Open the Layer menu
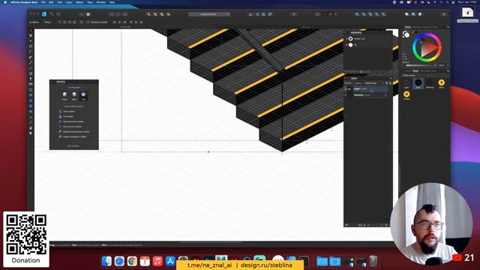The width and height of the screenshot is (480, 270). (x=69, y=2)
